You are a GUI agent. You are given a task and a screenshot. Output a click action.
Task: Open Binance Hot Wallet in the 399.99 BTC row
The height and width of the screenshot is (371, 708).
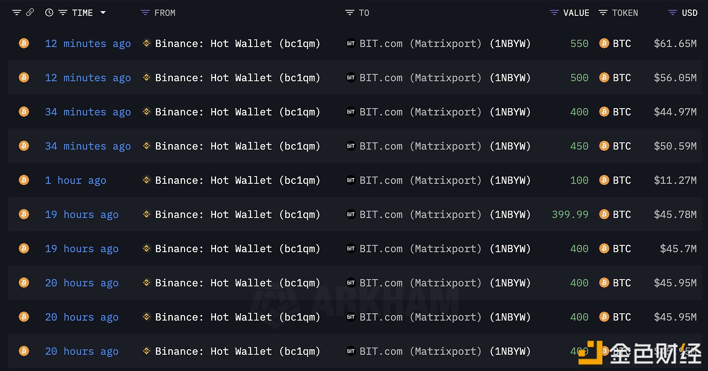pyautogui.click(x=237, y=215)
